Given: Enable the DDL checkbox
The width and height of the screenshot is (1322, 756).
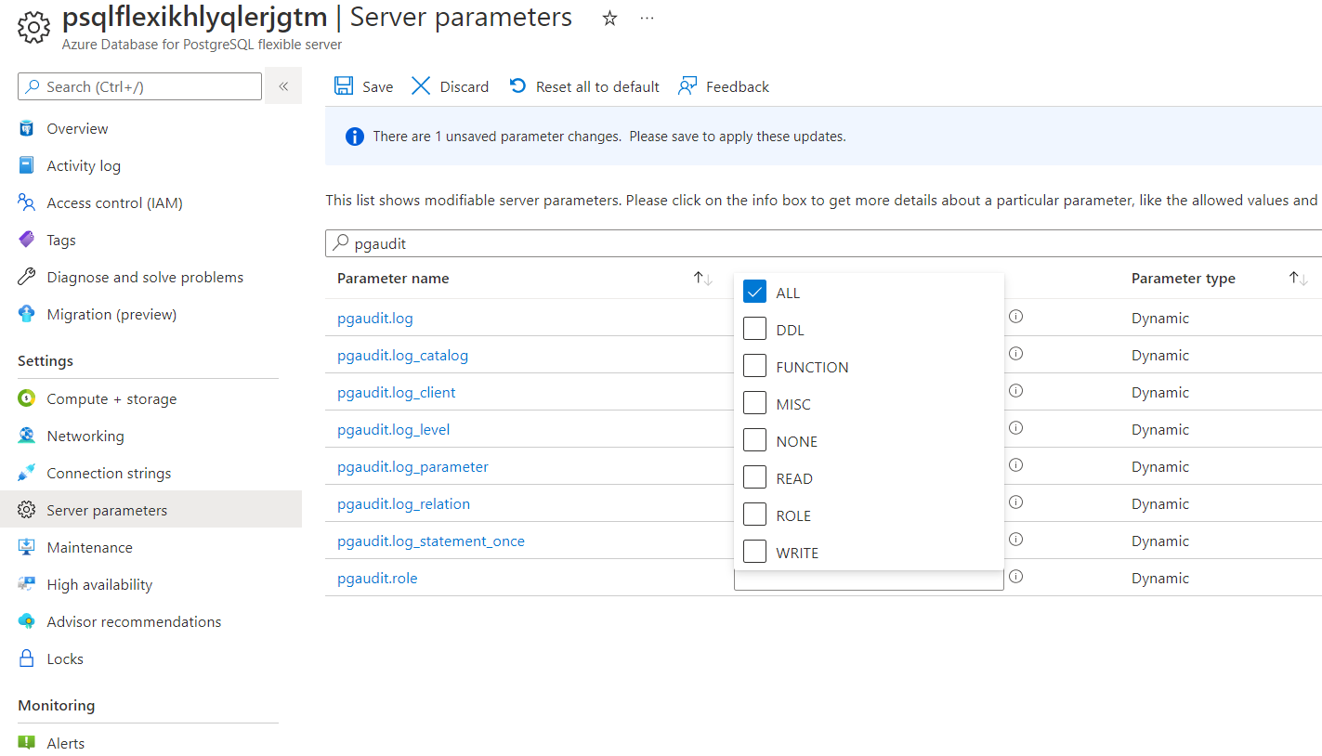Looking at the screenshot, I should coord(754,328).
